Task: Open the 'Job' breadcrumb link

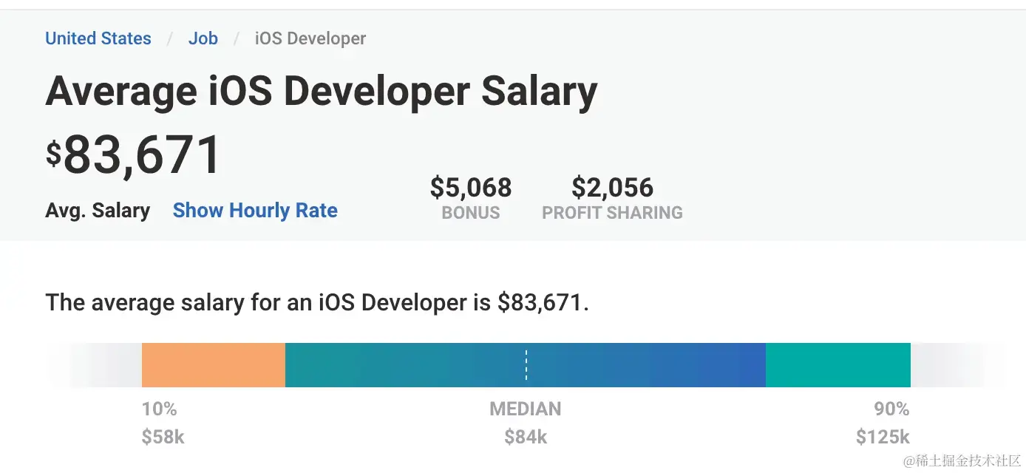Action: 203,38
